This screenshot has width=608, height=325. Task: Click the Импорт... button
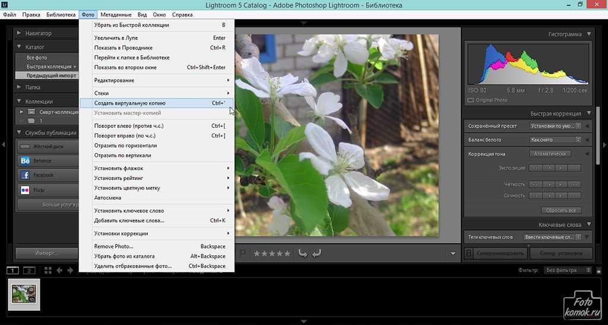click(46, 253)
